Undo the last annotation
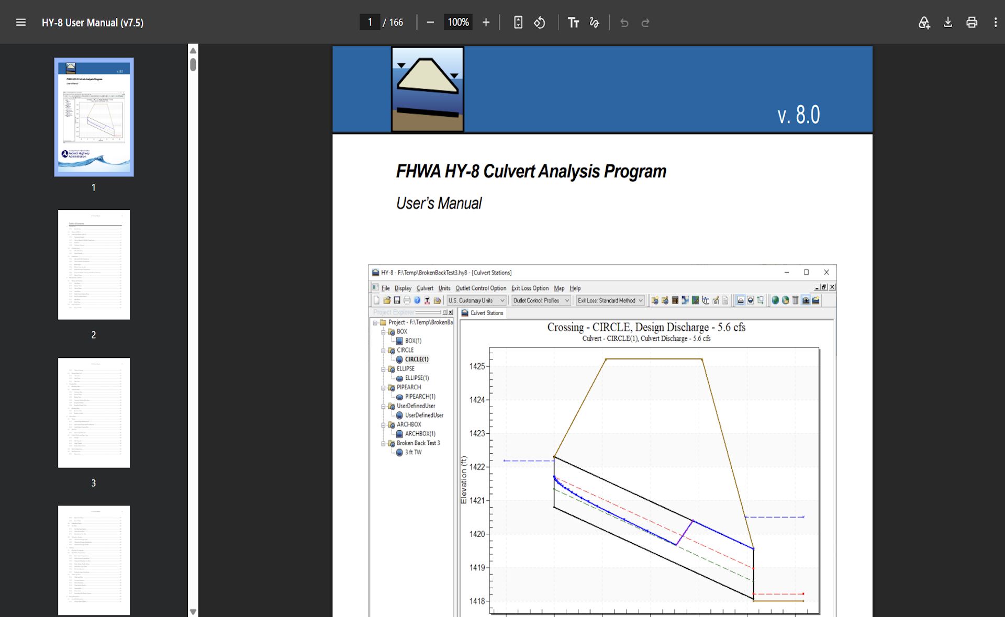This screenshot has width=1005, height=617. click(624, 23)
